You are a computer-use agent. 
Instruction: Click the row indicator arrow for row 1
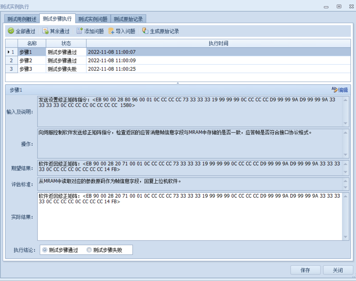[x=9, y=52]
